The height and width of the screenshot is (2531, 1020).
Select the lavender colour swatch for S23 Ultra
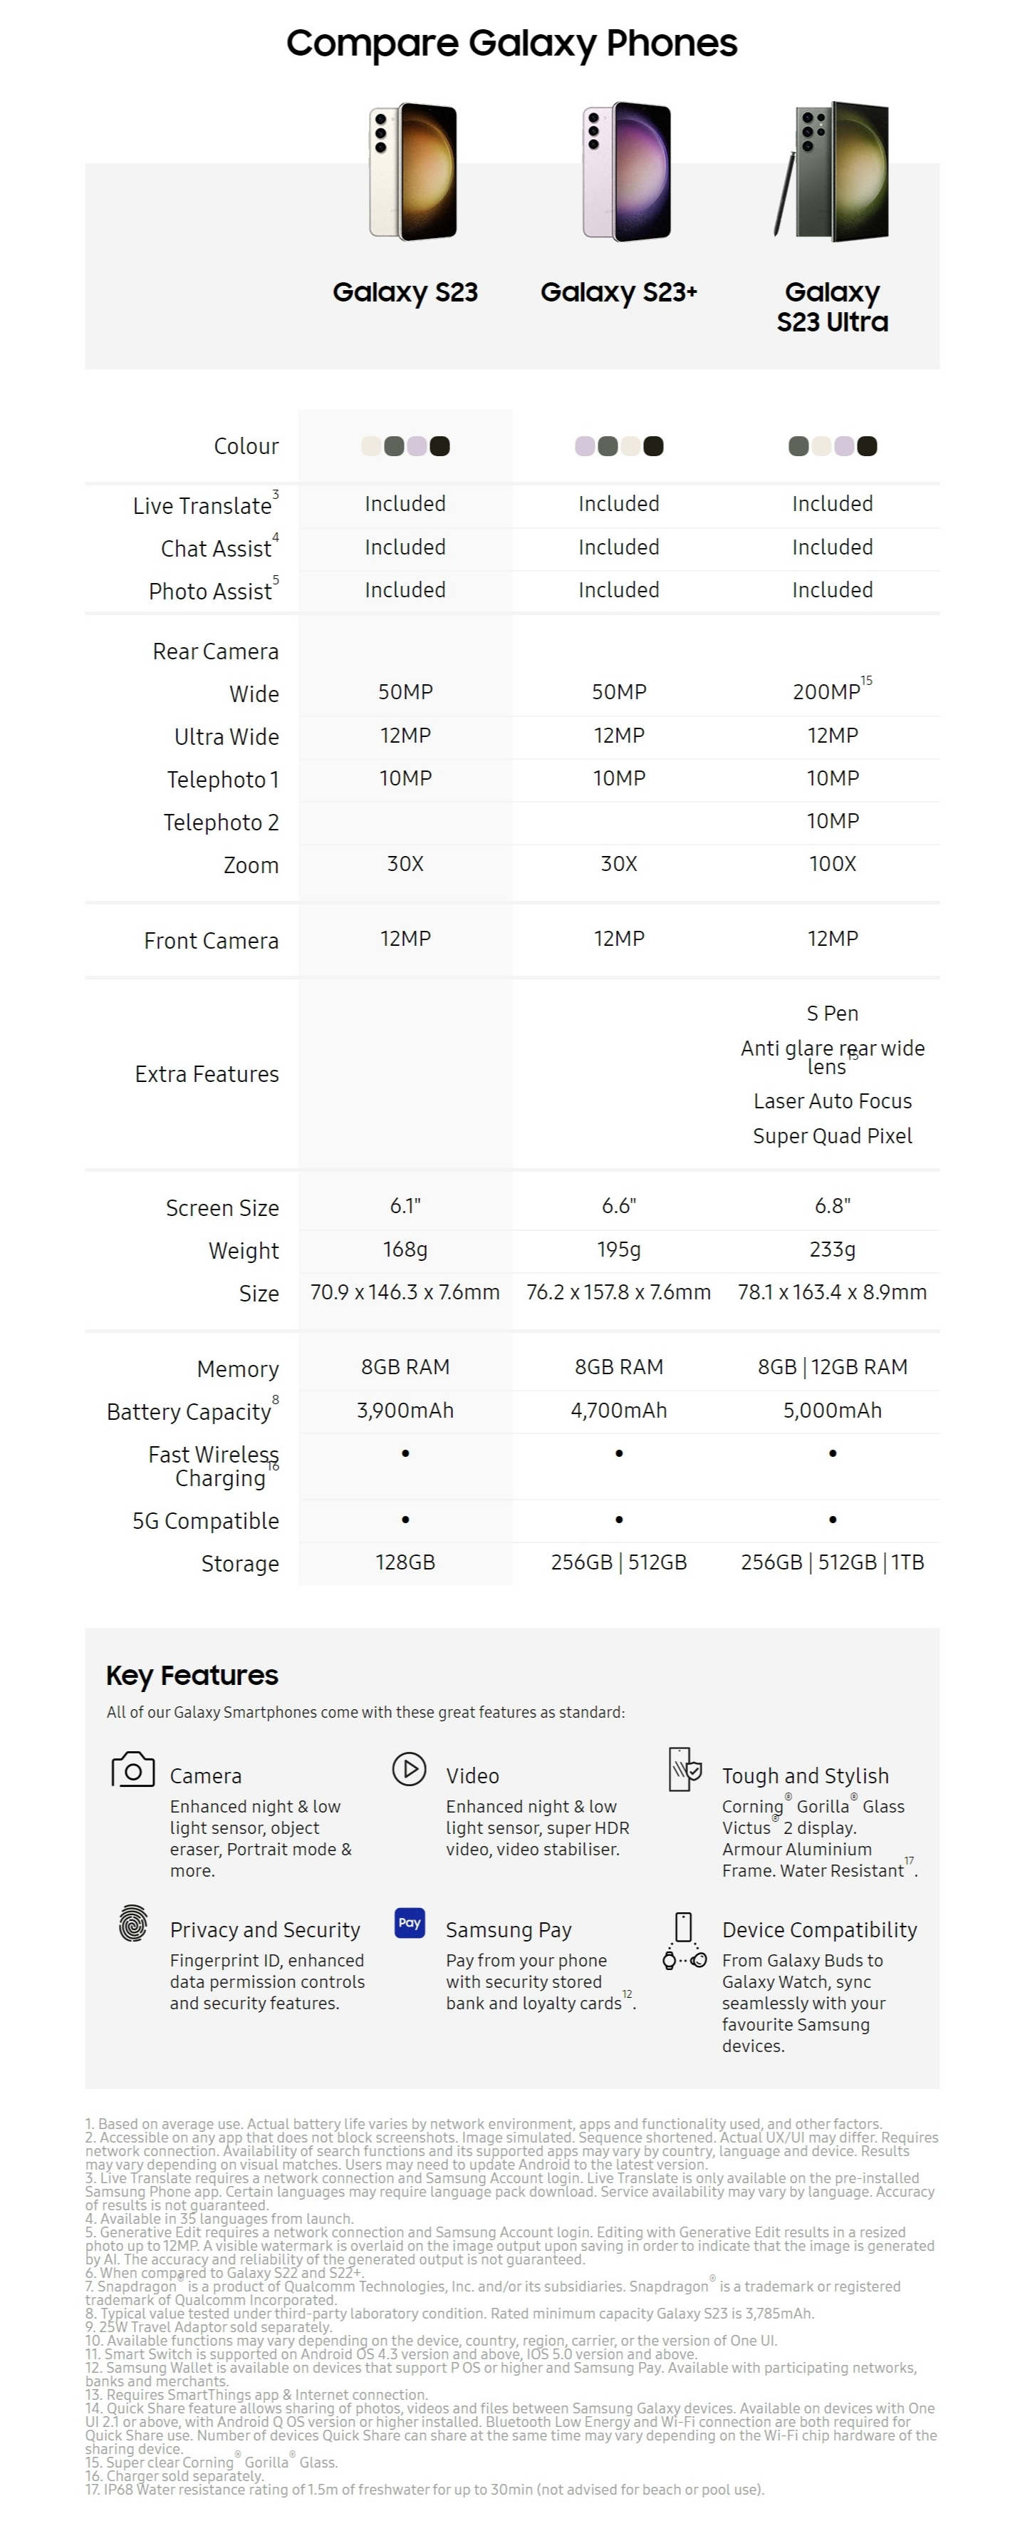point(844,446)
